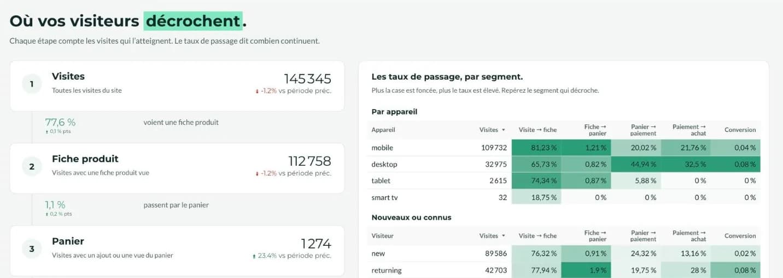Click the '44,94 %' cell for desktop
783x278 pixels.
tap(636, 164)
